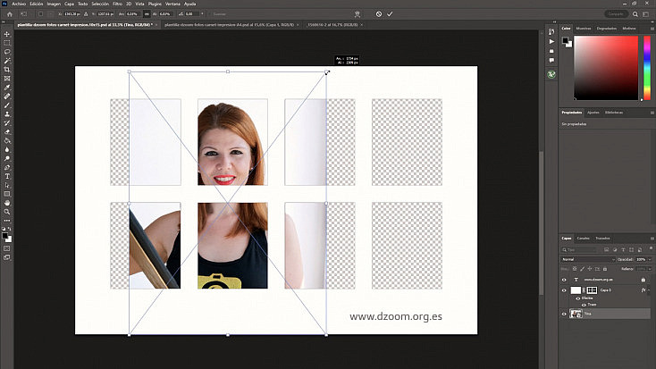Select the Hand tool

coord(7,203)
